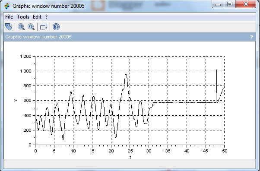Screen dimensions: 260x171
Task: Click x-axis tick label '40'
Action: click(187, 151)
